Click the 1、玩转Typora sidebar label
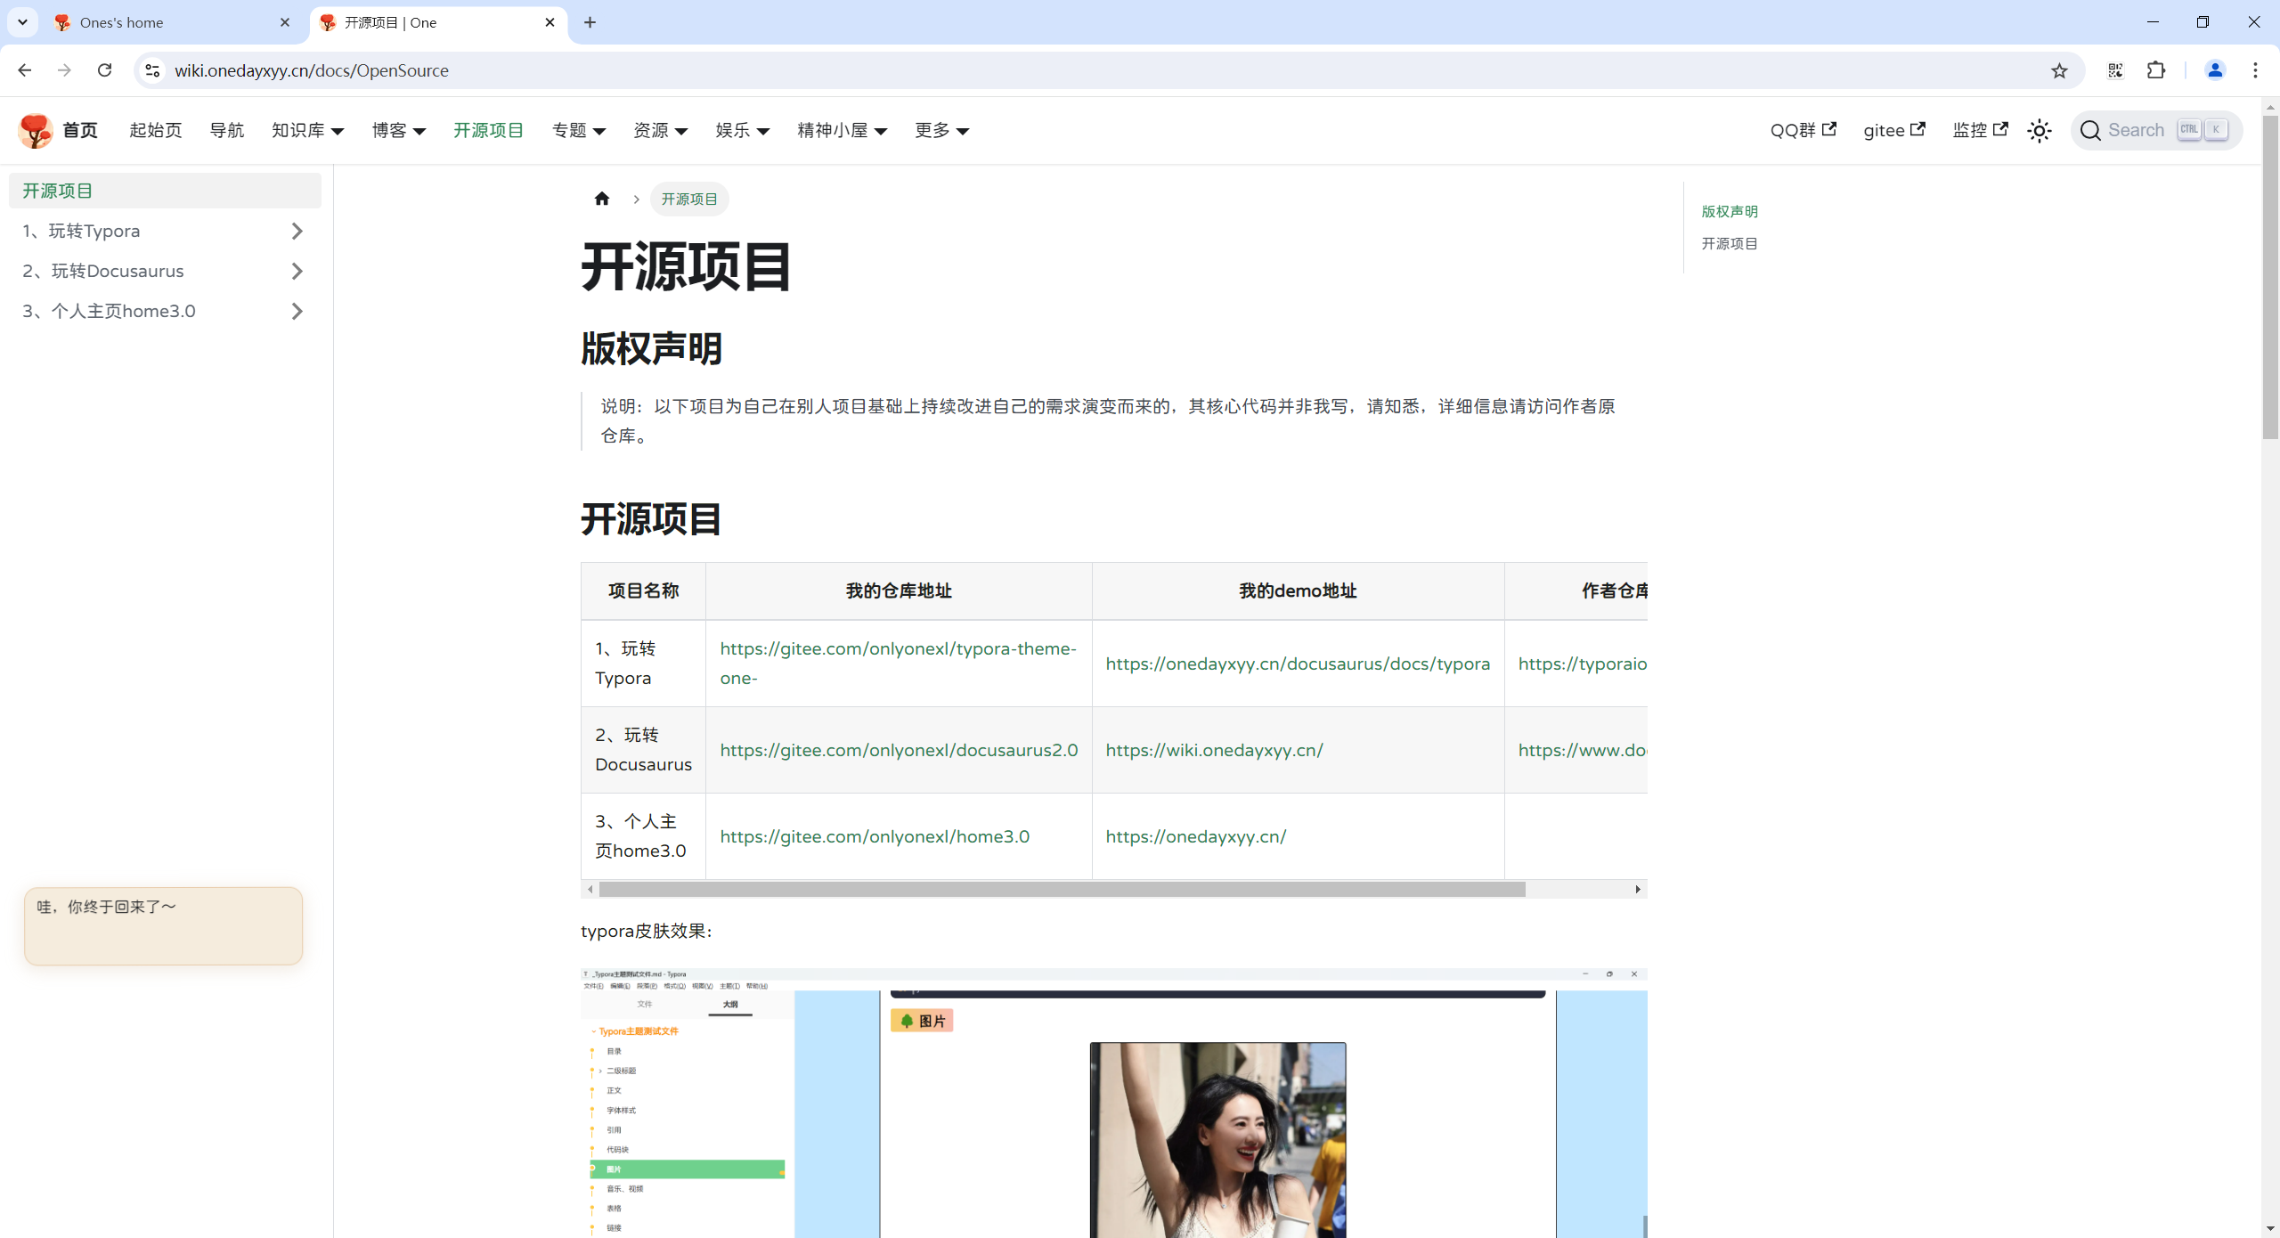 tap(81, 232)
